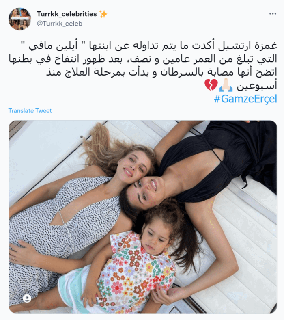Open the Turrkk_celebrities display name link
The width and height of the screenshot is (284, 320).
coord(67,14)
